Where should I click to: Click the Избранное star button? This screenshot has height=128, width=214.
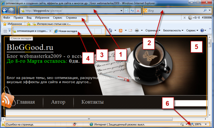click(13, 24)
